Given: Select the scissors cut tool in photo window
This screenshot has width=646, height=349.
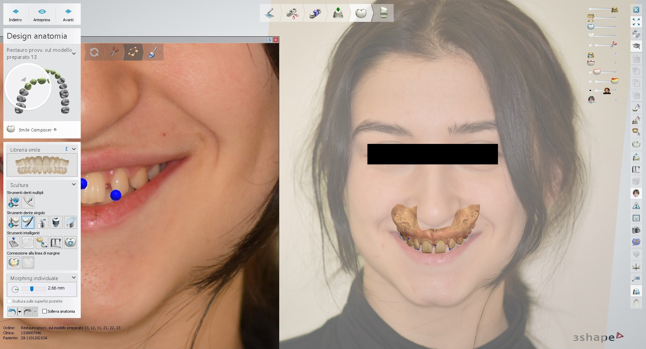Looking at the screenshot, I should (x=114, y=52).
